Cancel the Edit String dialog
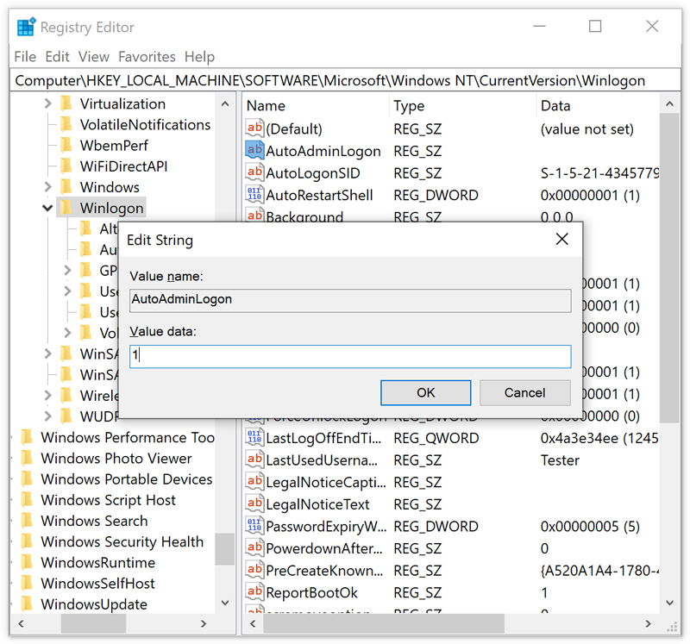The height and width of the screenshot is (644, 690). click(x=525, y=392)
